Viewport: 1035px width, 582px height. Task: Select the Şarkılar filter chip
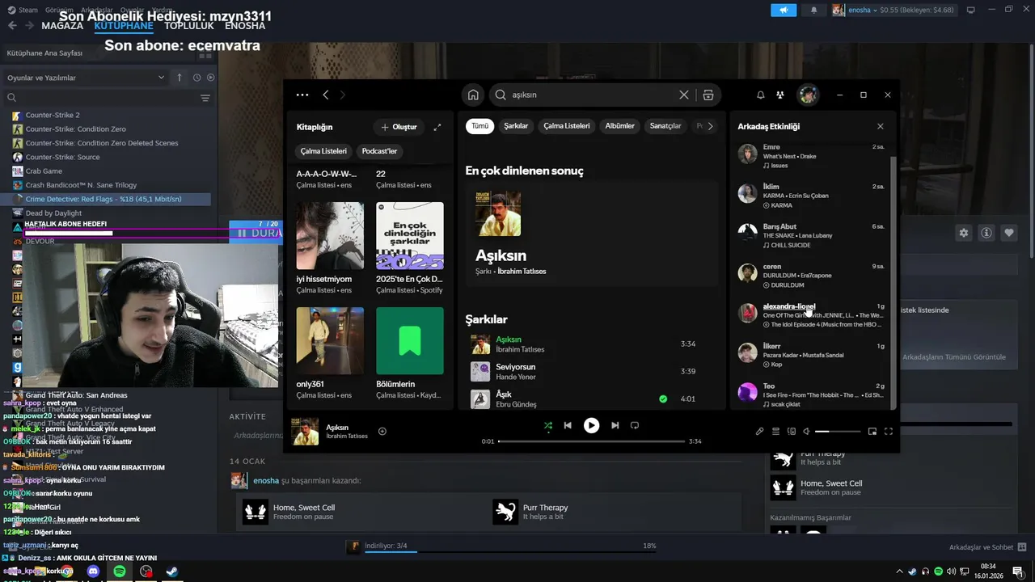(516, 126)
